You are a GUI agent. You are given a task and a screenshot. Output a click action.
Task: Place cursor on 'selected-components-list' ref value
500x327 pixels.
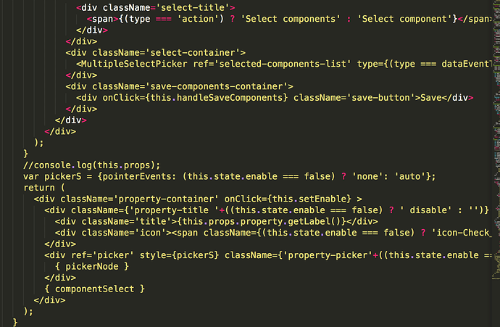(283, 64)
